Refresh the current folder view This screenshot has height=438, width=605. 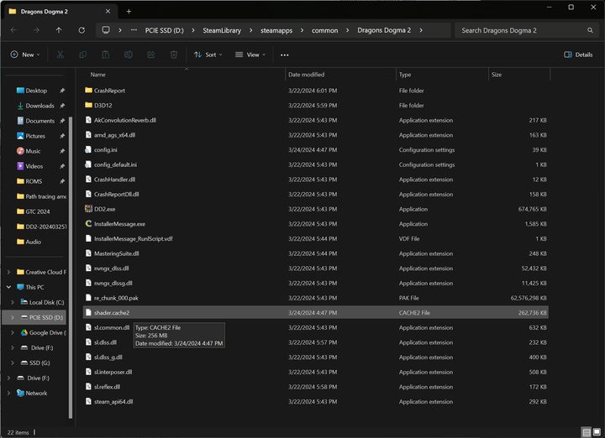[x=82, y=30]
